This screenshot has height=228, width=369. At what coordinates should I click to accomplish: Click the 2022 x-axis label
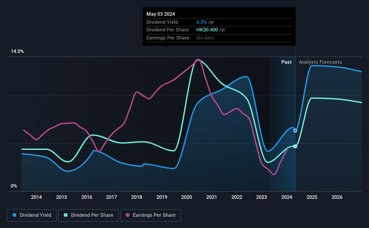[237, 197]
